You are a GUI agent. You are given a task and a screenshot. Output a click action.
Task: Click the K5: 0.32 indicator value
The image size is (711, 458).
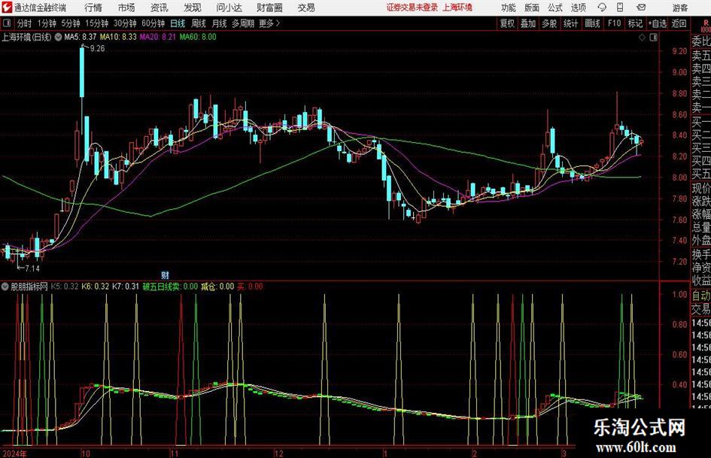point(65,287)
